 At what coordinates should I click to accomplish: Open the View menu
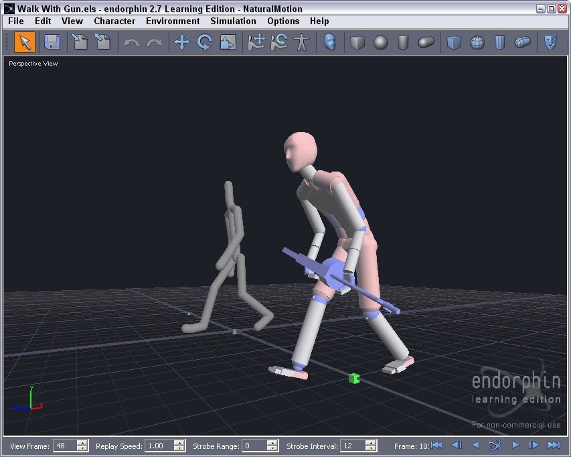click(72, 21)
